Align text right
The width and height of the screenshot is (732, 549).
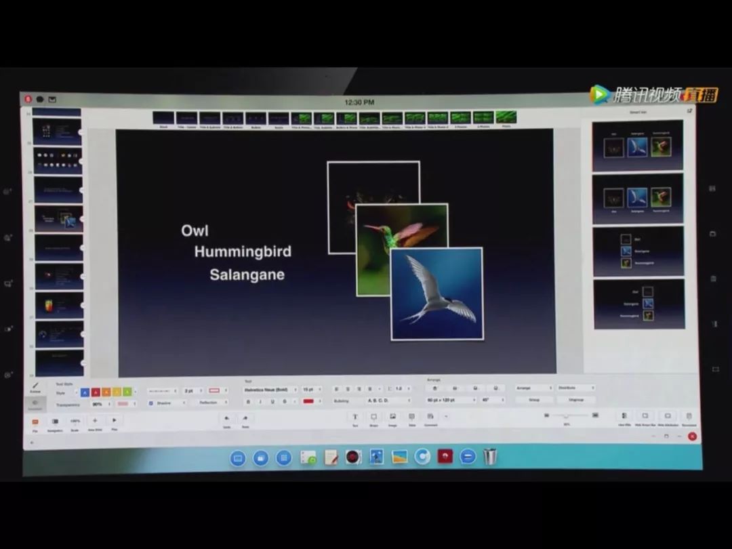pos(359,389)
